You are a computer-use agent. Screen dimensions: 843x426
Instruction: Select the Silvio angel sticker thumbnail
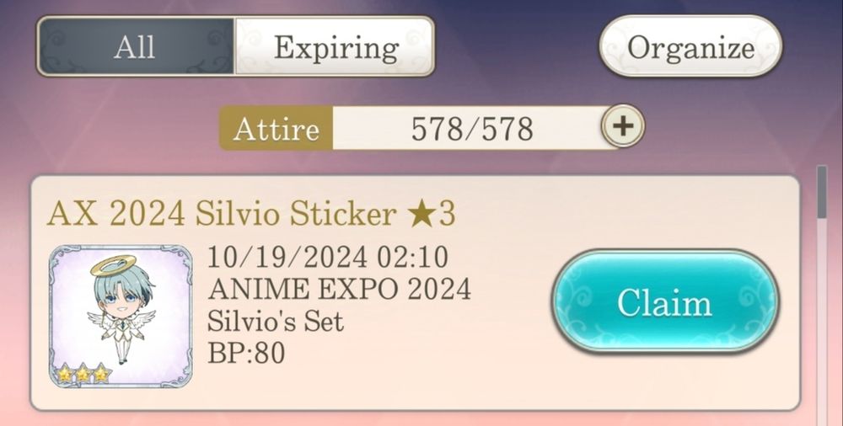click(x=121, y=316)
